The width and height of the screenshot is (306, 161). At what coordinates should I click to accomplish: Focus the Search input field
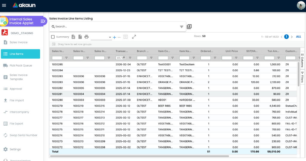click(117, 27)
